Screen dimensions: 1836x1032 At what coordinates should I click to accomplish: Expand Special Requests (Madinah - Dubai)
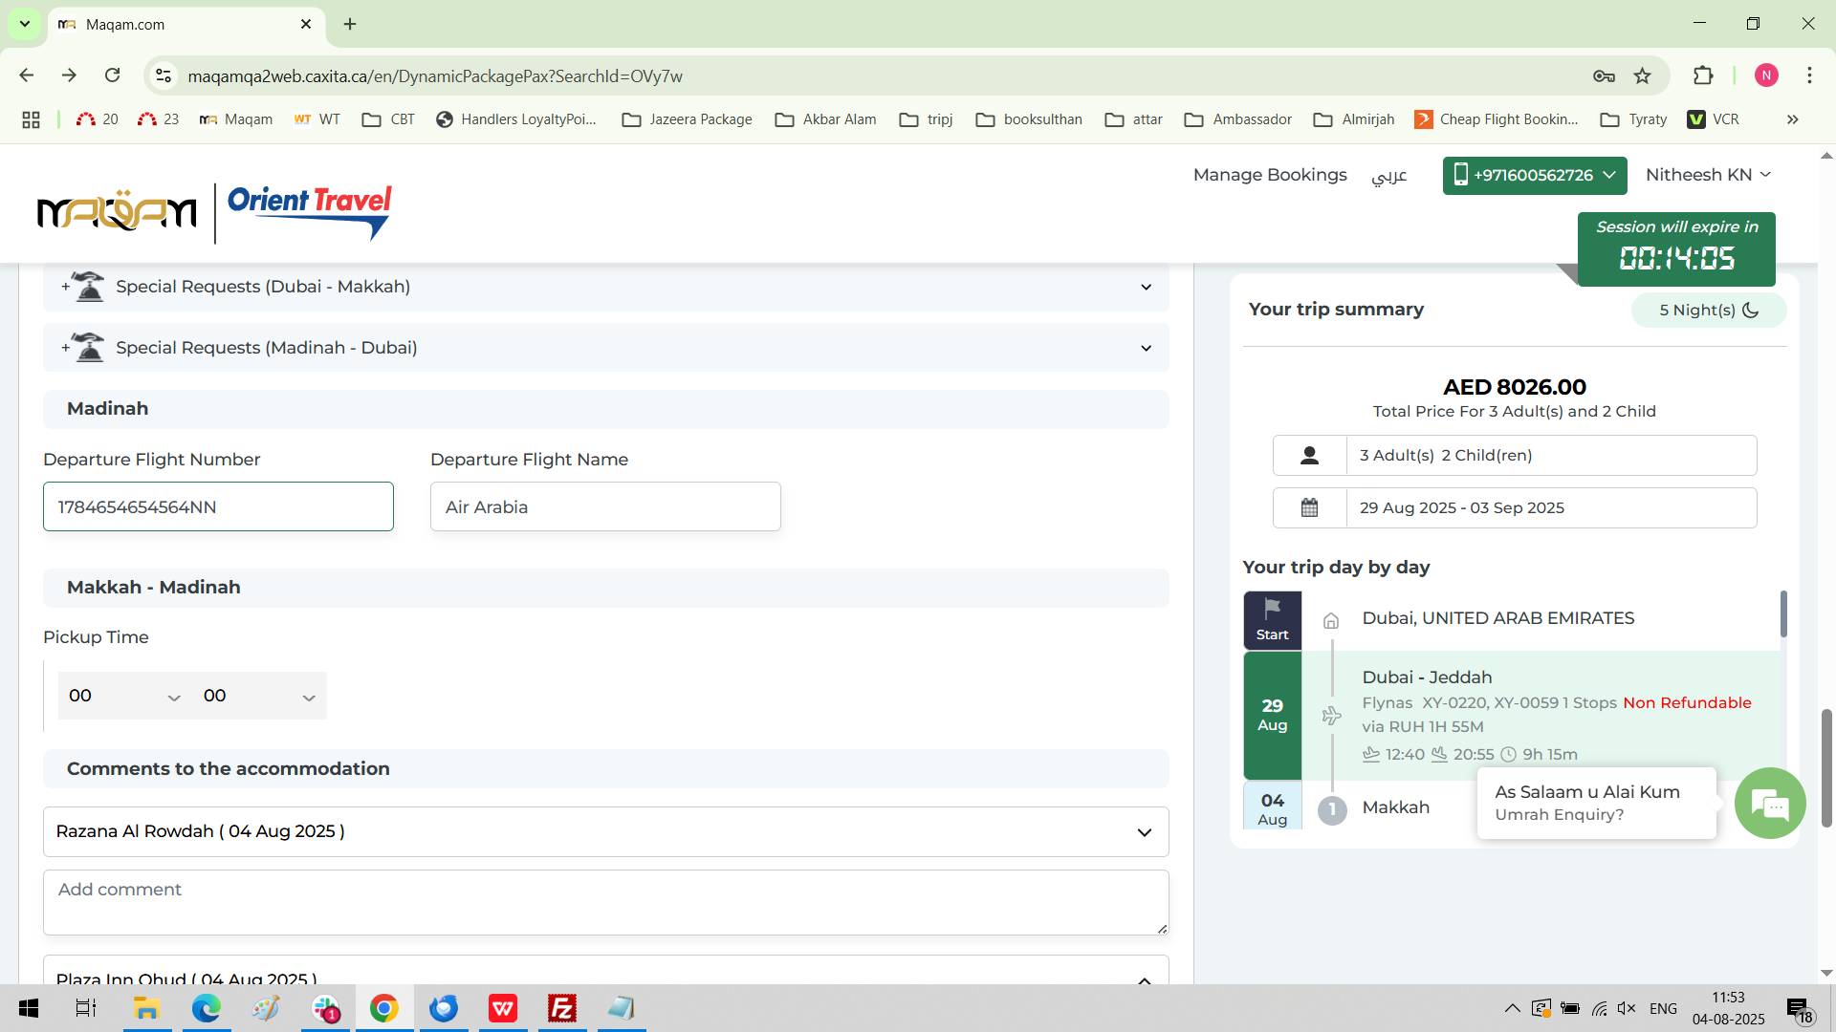pyautogui.click(x=1146, y=348)
